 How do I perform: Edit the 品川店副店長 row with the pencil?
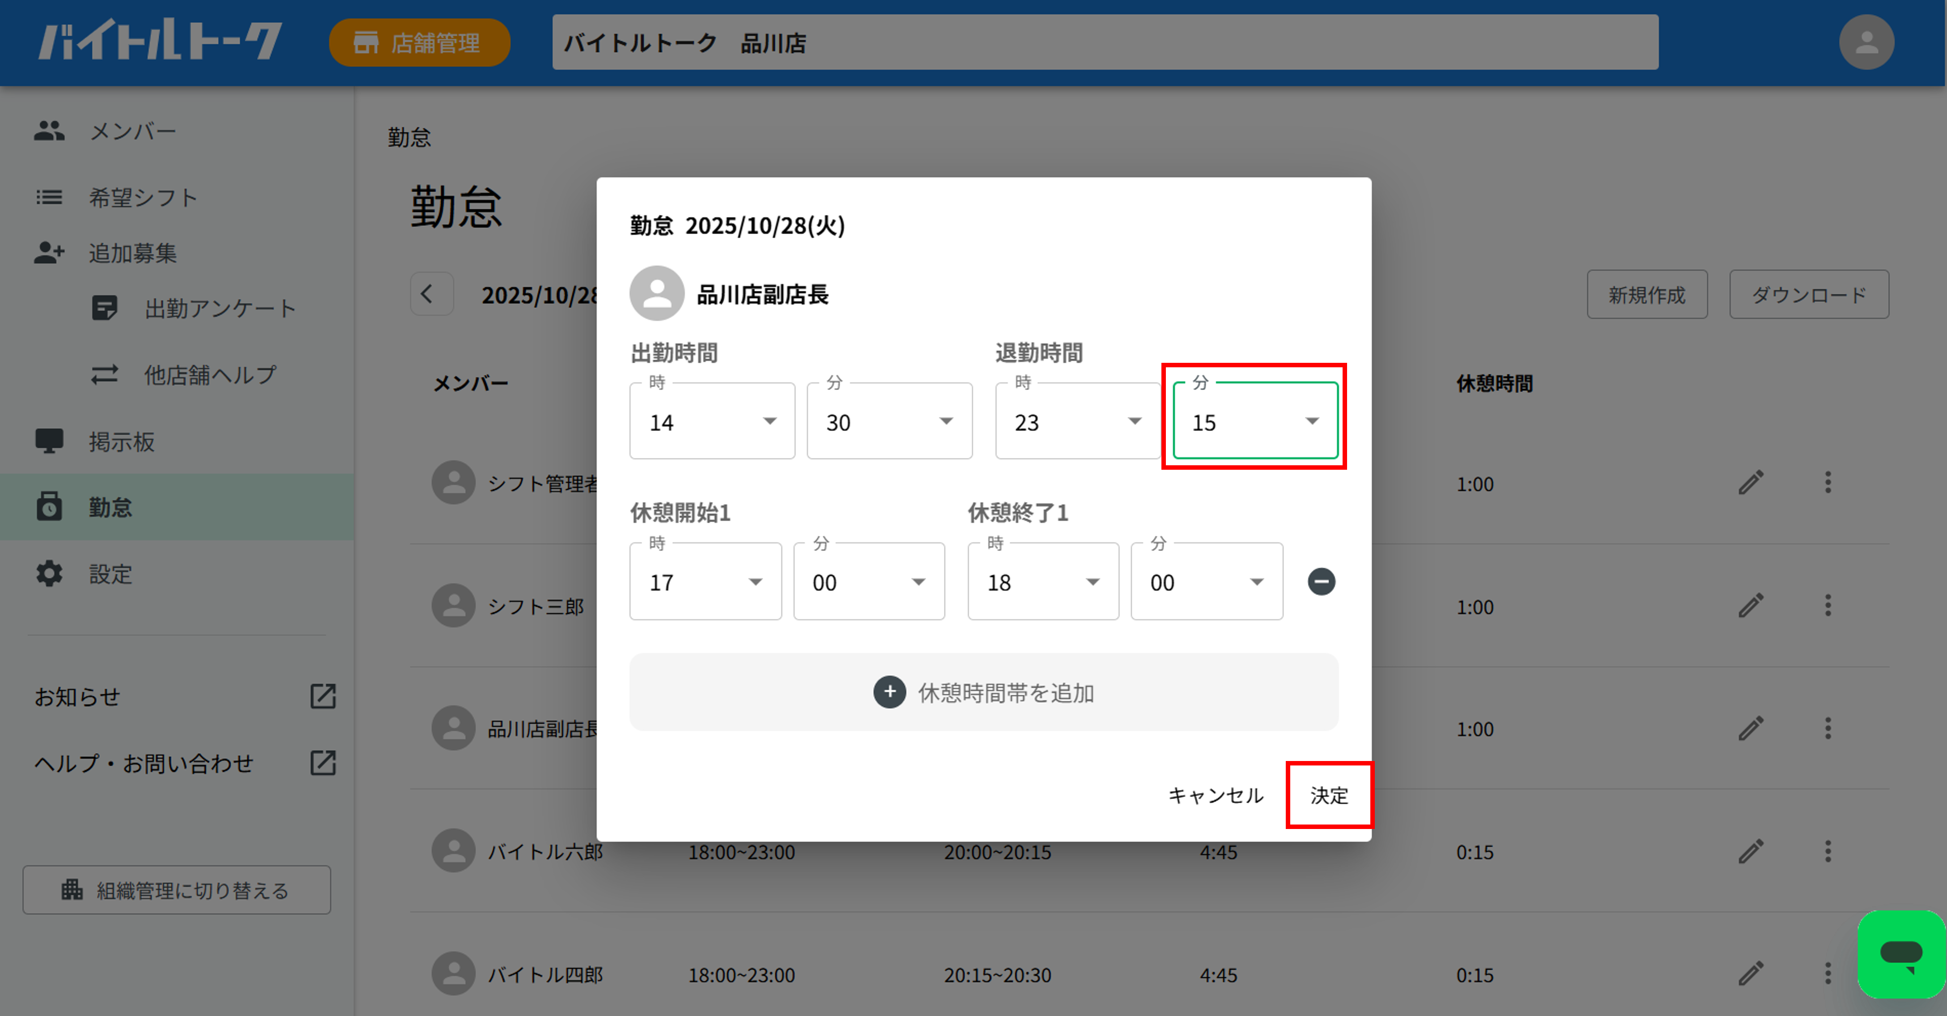1751,728
